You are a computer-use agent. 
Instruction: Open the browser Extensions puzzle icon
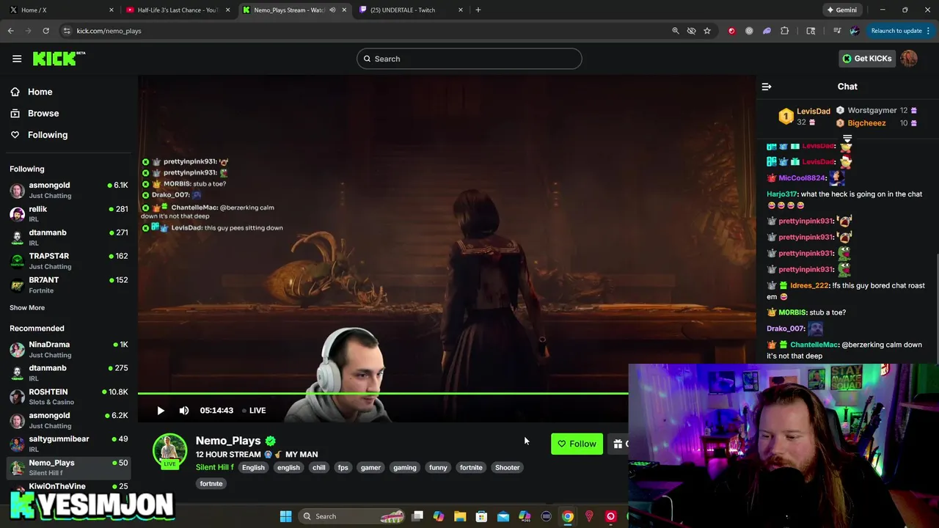click(785, 31)
